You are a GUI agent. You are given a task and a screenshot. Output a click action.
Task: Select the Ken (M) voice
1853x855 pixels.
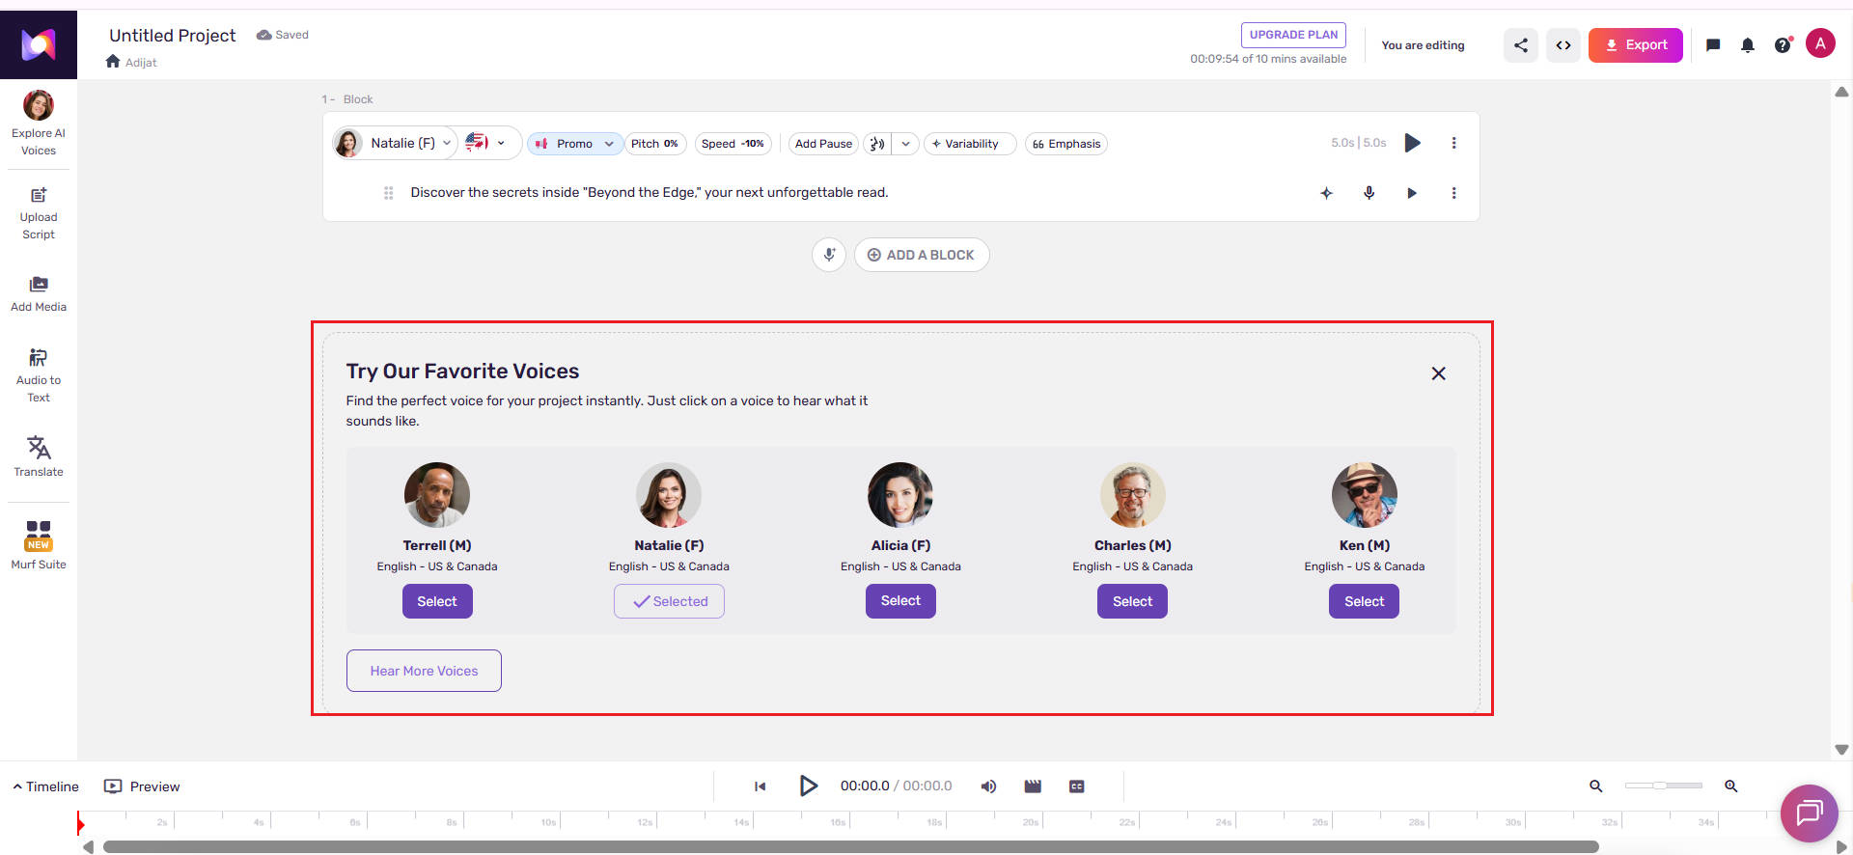pyautogui.click(x=1364, y=601)
